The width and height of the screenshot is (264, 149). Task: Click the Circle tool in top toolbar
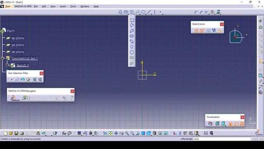[132, 12]
